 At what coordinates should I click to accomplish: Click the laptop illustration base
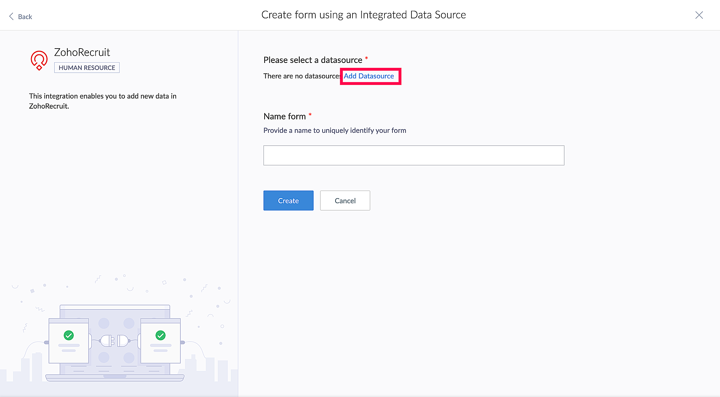point(114,378)
